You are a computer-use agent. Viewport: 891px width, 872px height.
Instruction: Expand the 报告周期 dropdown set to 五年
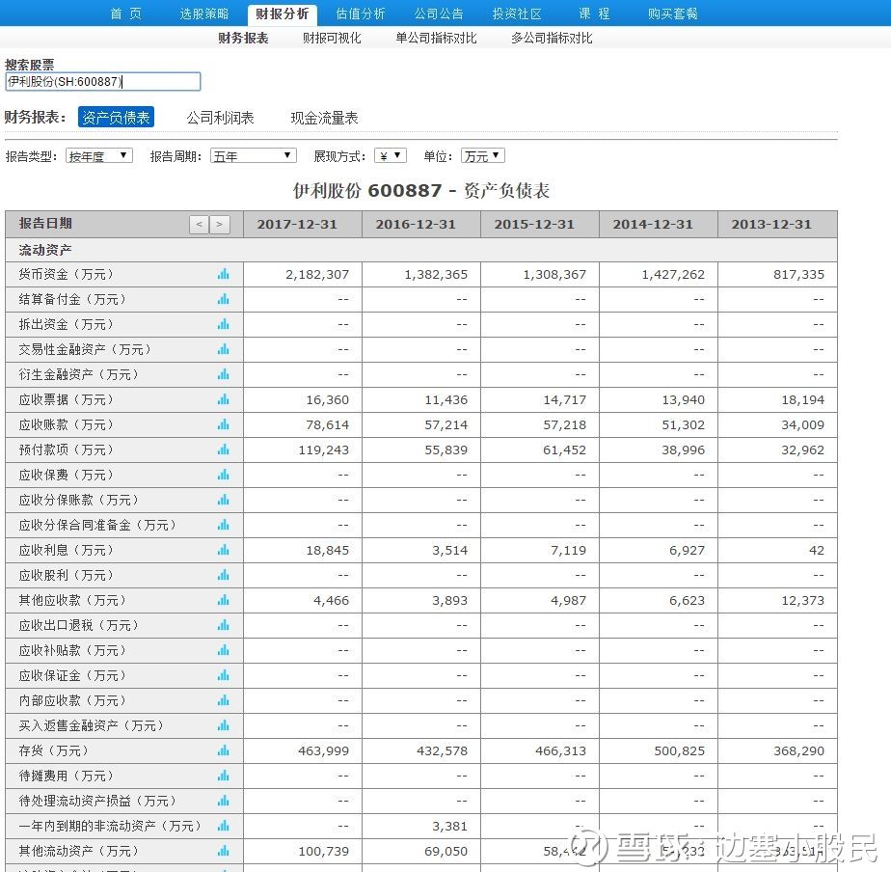(x=253, y=154)
